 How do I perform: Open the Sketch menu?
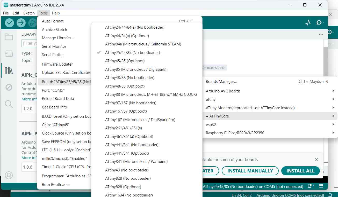tap(29, 13)
